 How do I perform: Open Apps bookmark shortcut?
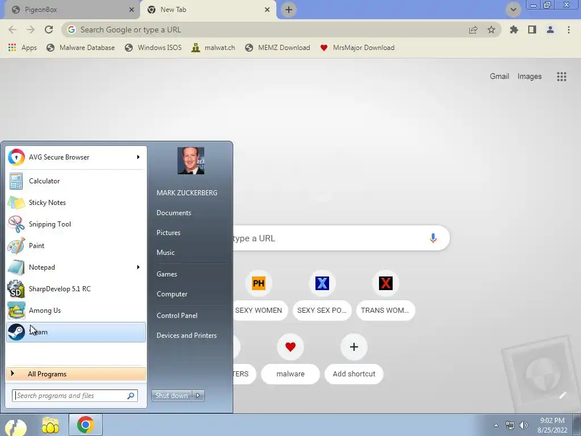point(22,48)
